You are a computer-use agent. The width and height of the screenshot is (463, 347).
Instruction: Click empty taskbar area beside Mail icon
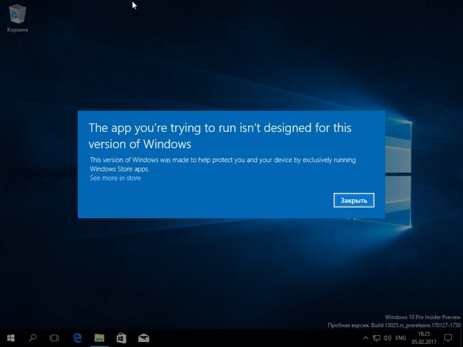coord(247,338)
